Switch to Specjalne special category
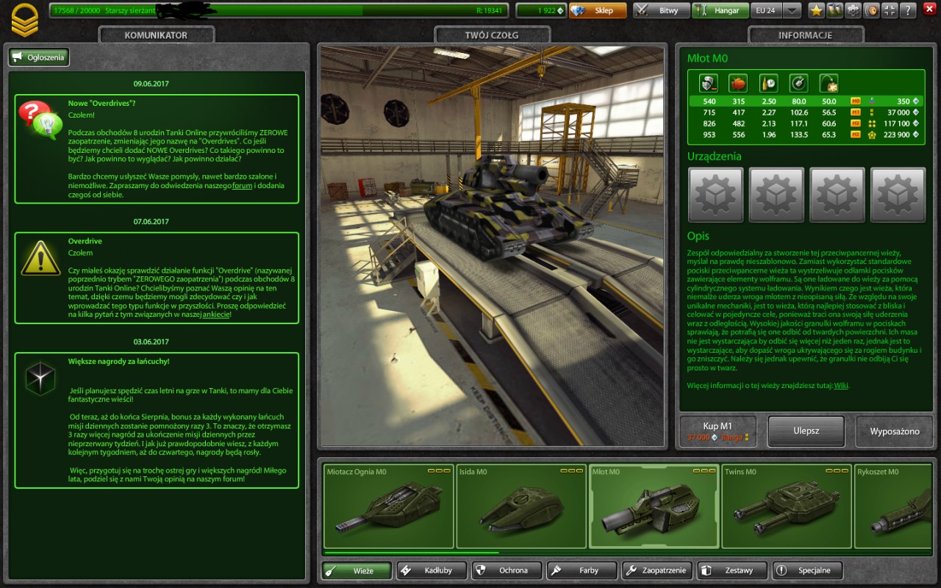This screenshot has height=588, width=941. click(x=808, y=570)
